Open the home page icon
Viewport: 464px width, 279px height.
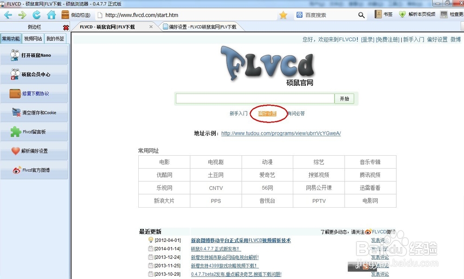pyautogui.click(x=51, y=15)
